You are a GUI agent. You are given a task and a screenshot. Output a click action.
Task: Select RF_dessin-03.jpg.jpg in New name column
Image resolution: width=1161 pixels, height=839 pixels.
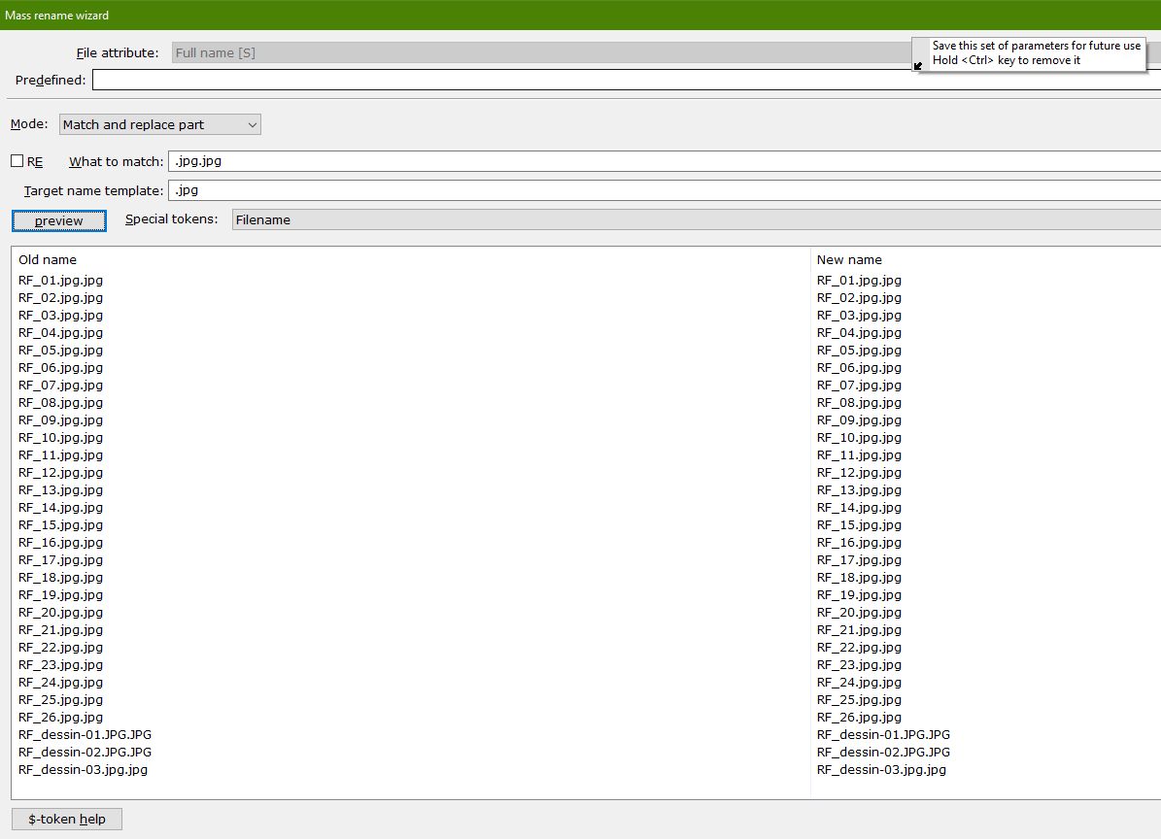pos(881,769)
